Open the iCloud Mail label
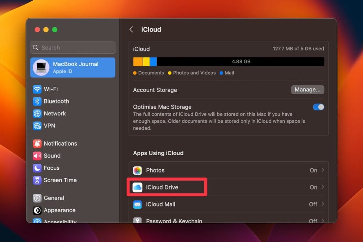363x242 pixels. [x=161, y=204]
